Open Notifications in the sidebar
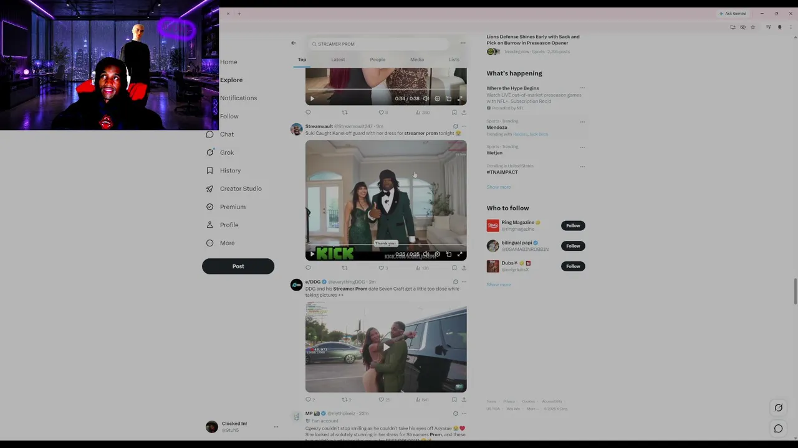Screen dimensions: 798x448 [x=238, y=98]
